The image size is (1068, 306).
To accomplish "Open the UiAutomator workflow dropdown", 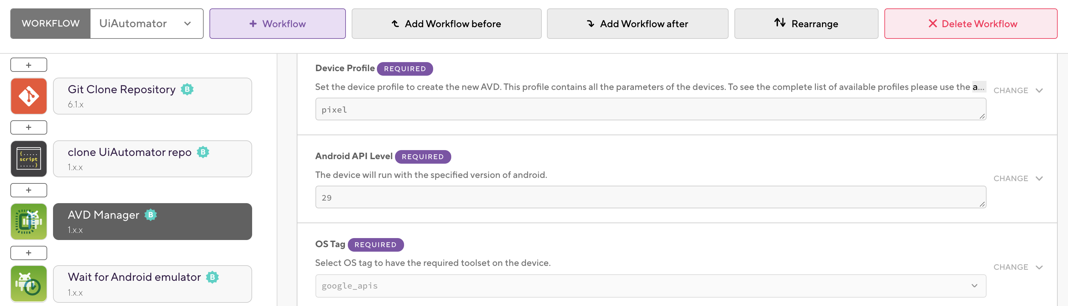I will (147, 24).
